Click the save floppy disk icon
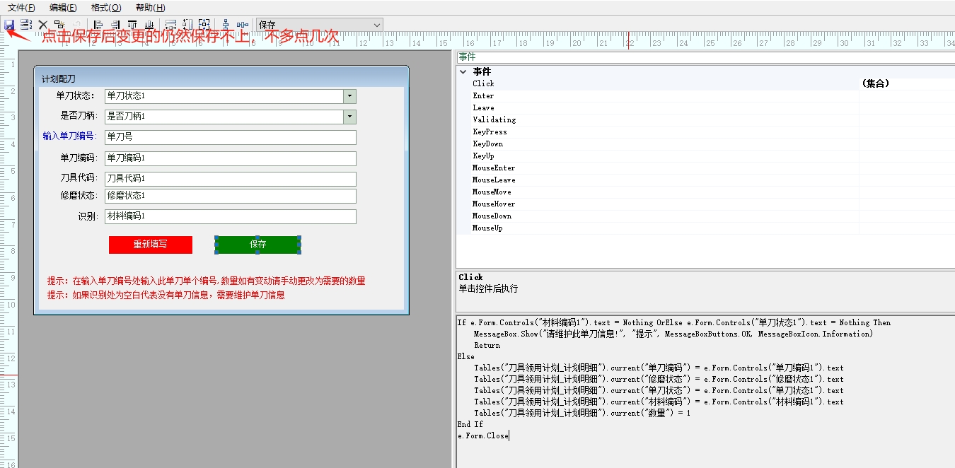This screenshot has width=955, height=468. pyautogui.click(x=9, y=25)
